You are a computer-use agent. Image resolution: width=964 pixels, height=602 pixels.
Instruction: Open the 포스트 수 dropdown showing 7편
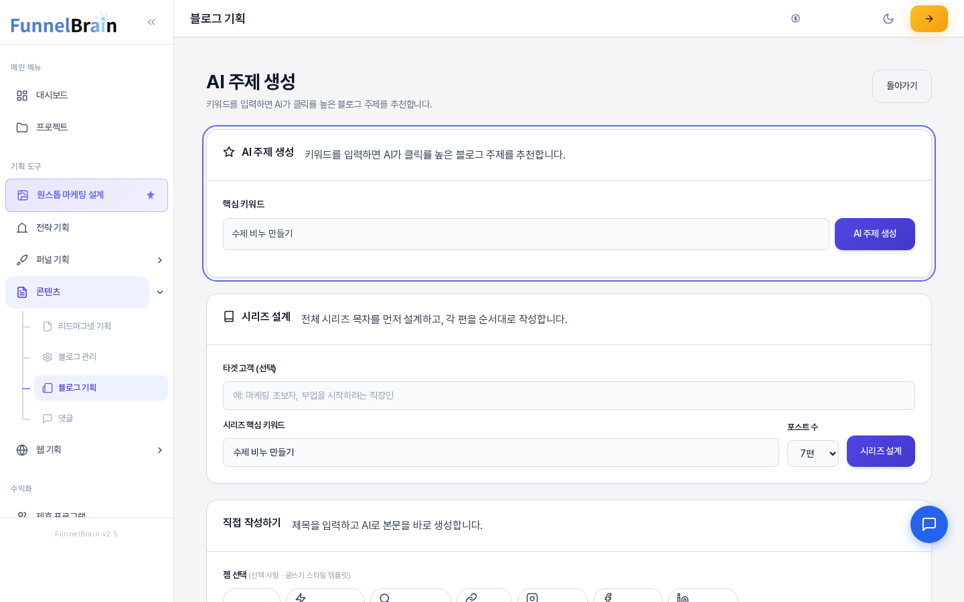[x=813, y=454]
